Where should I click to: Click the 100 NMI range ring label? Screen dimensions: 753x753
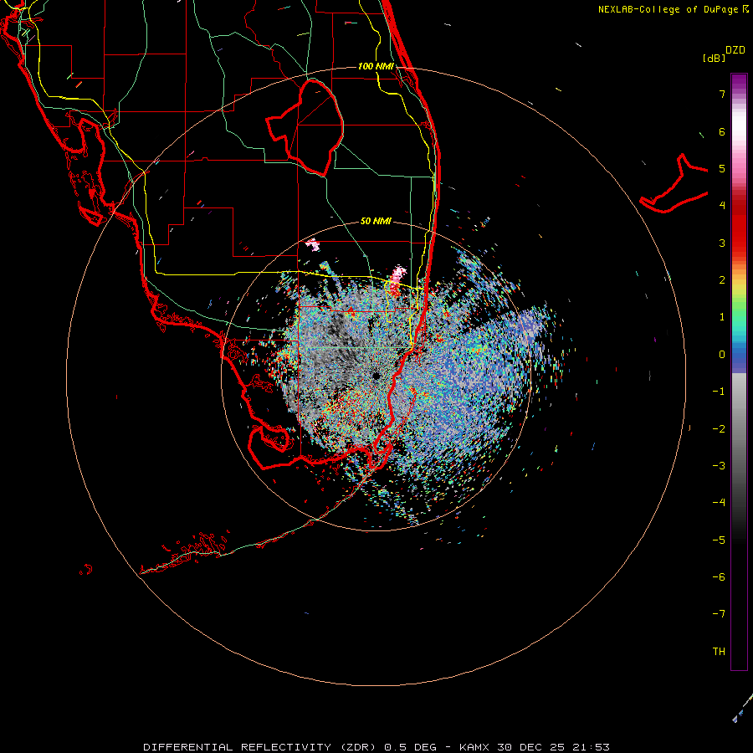point(376,66)
